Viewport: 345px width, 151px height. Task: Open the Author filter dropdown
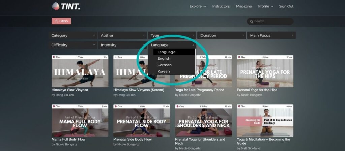coord(123,35)
